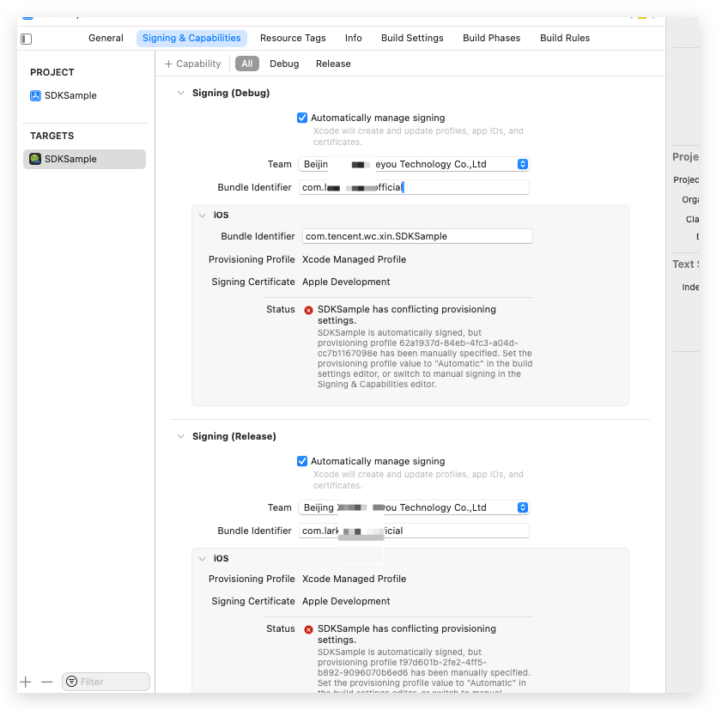Collapse the iOS group under Signing (Release)
Image resolution: width=716 pixels, height=710 pixels.
pos(203,558)
